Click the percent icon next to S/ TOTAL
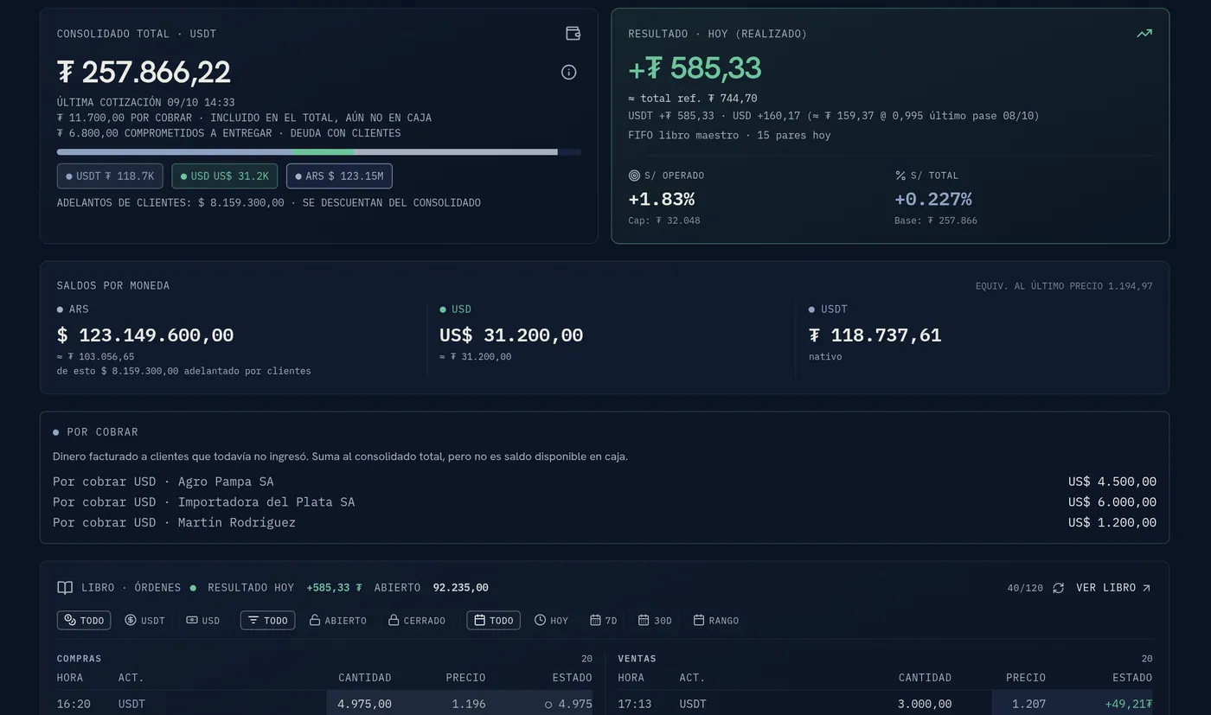 (x=900, y=176)
